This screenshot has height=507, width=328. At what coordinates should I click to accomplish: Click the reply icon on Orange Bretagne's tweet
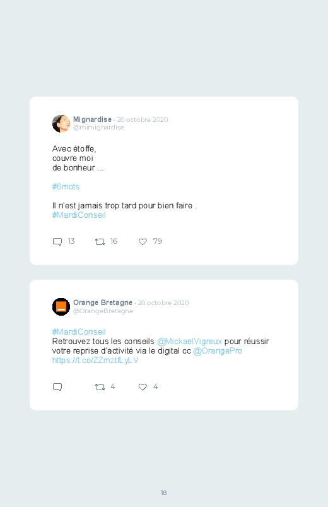coord(57,387)
